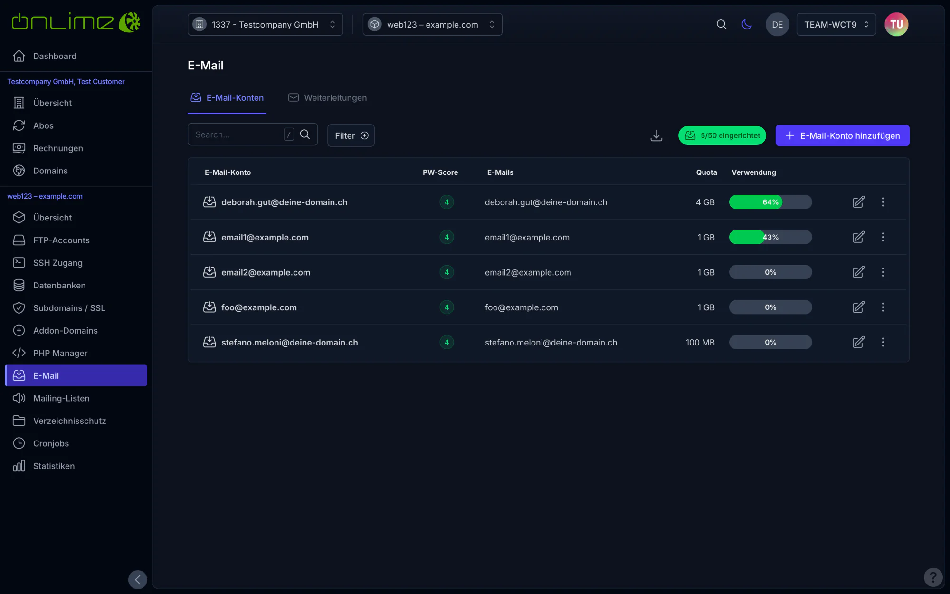The width and height of the screenshot is (950, 594).
Task: Open Subdomains / SSL in sidebar
Action: click(76, 308)
